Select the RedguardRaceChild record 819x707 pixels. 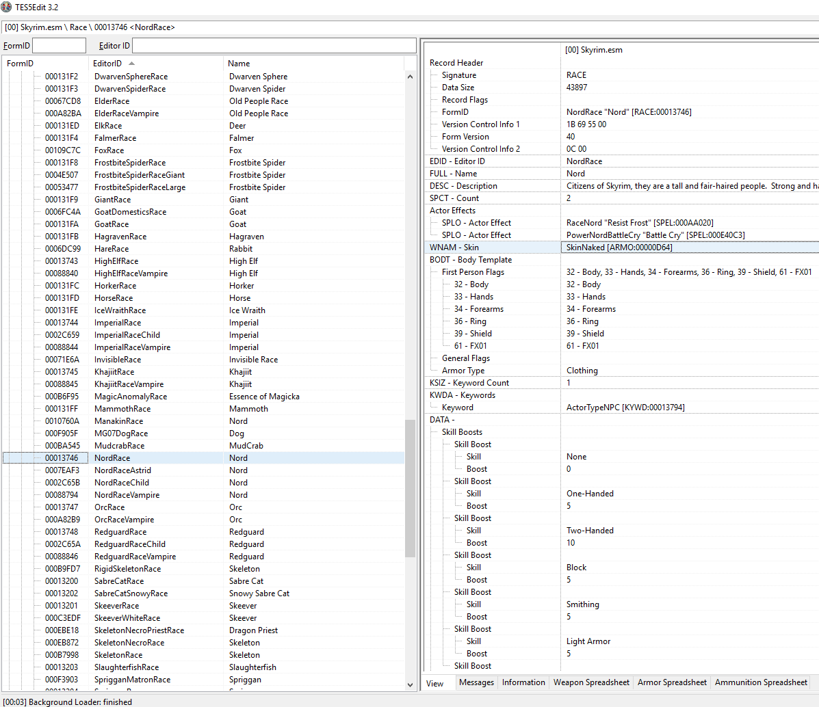pos(204,544)
